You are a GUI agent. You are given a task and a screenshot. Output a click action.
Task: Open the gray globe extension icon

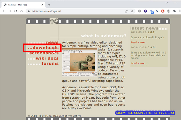point(139,11)
